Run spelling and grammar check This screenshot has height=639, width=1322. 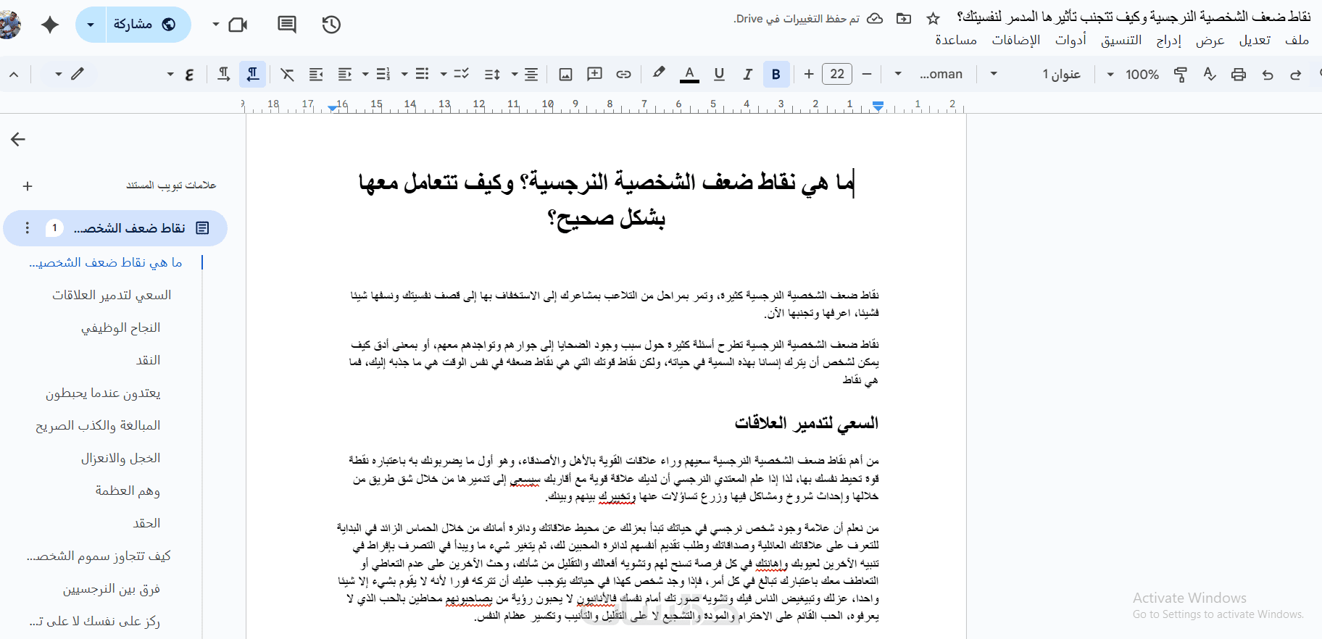(1210, 74)
